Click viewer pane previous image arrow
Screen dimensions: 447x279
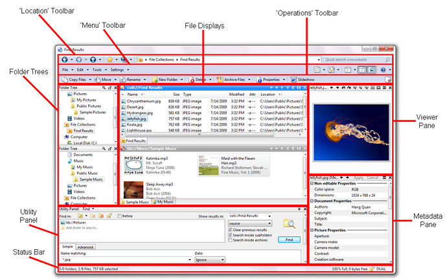[x=332, y=88]
